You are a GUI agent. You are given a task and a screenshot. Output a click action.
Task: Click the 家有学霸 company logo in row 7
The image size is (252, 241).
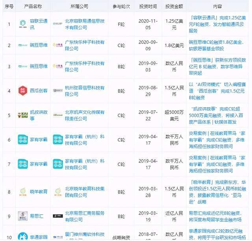tap(58, 164)
